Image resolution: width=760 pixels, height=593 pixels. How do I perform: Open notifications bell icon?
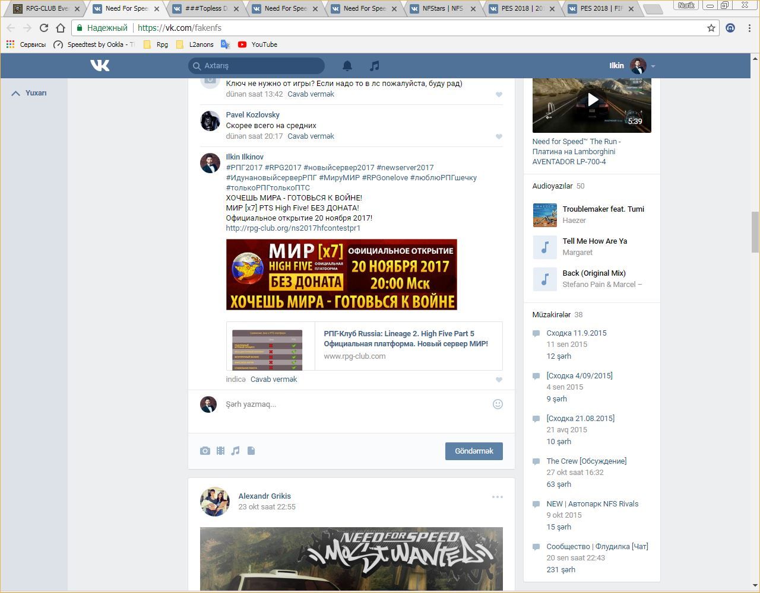click(347, 66)
